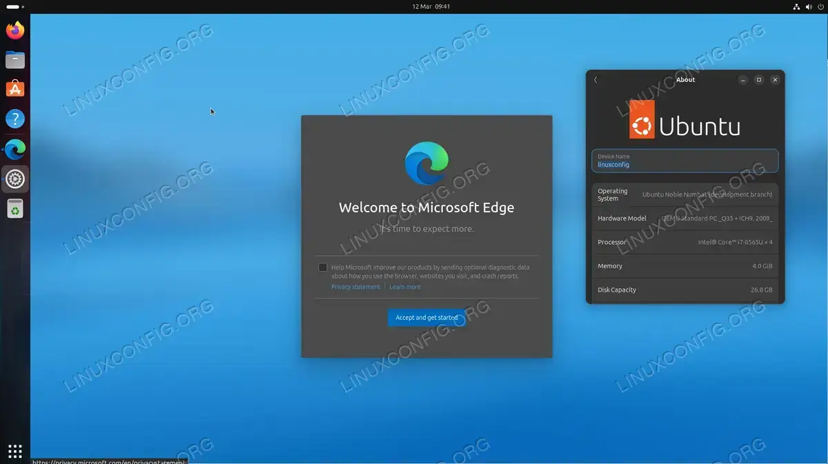
Task: Open the Privacy statement link
Action: pyautogui.click(x=355, y=287)
